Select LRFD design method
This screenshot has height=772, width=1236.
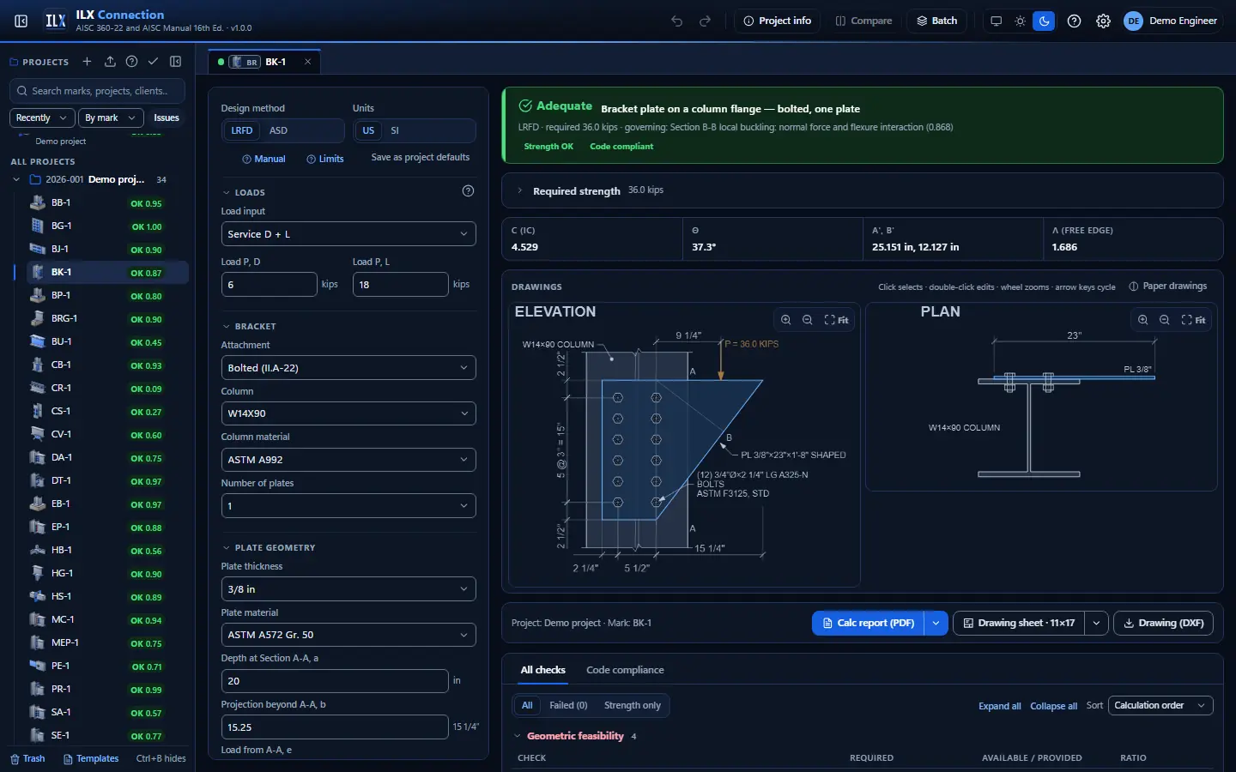click(242, 130)
